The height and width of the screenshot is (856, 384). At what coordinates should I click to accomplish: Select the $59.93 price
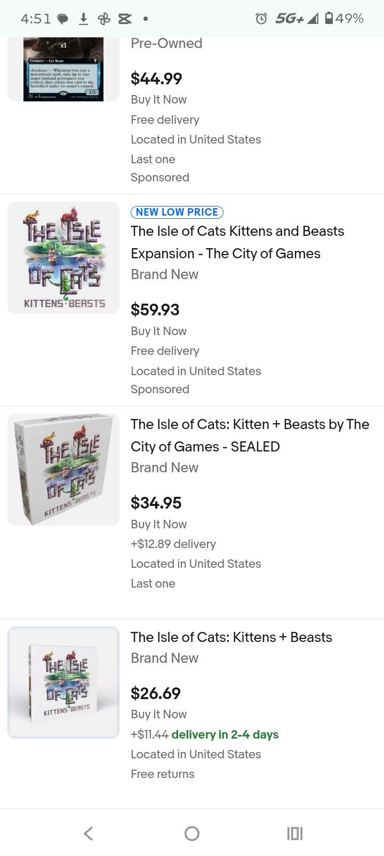tap(155, 310)
